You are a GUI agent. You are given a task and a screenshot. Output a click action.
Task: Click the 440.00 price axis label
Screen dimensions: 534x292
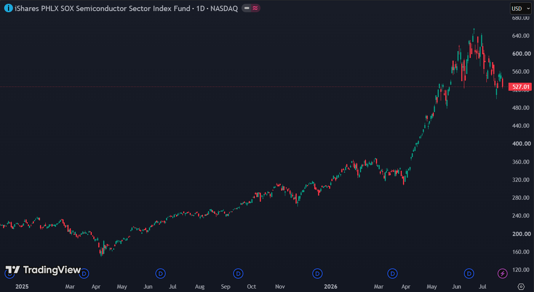tap(521, 126)
